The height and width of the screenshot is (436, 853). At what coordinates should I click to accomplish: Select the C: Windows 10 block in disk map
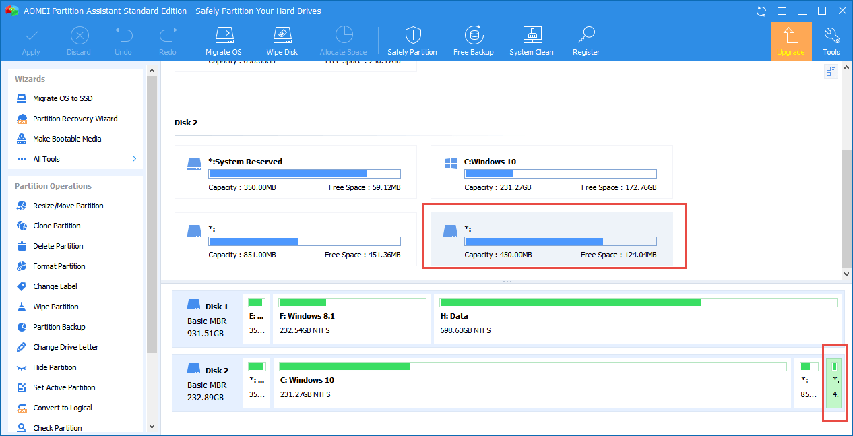tap(532, 383)
